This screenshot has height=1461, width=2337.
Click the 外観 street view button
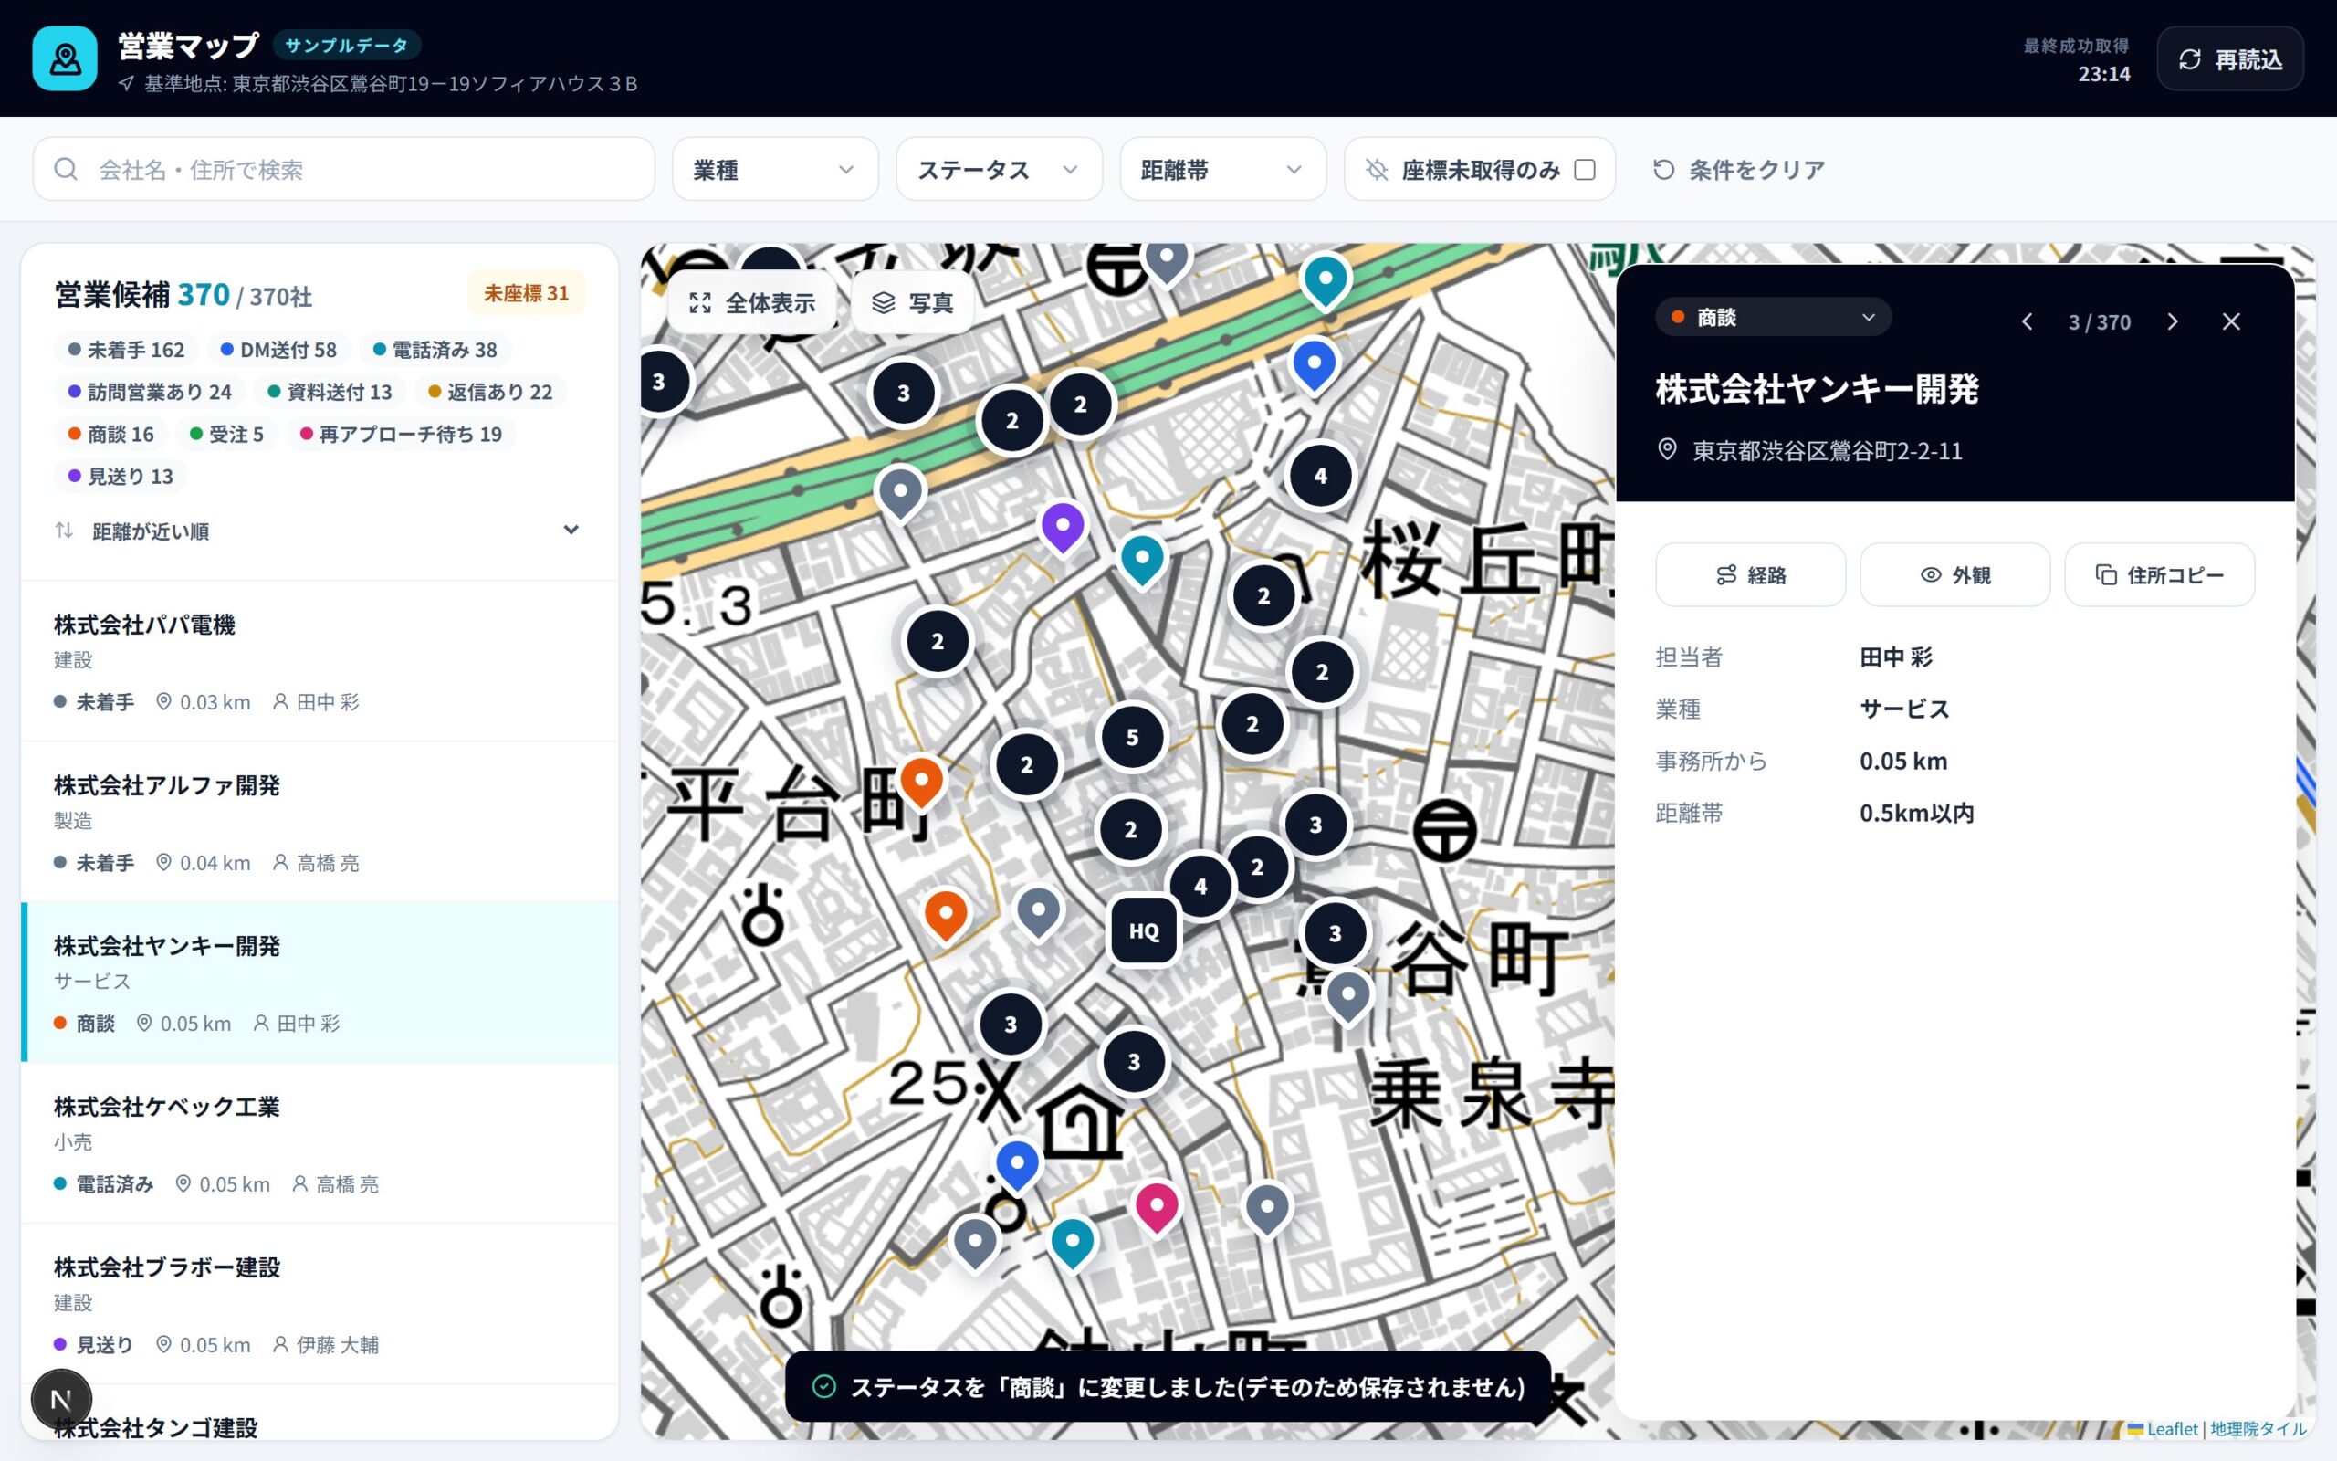[1955, 575]
